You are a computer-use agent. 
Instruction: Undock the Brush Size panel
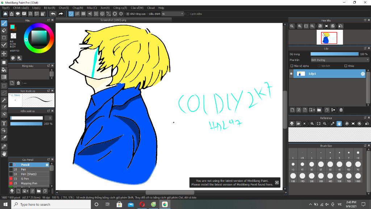[365, 146]
